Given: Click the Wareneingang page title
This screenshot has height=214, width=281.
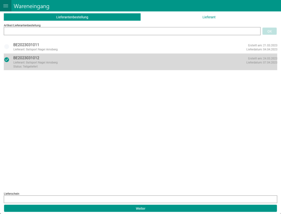Looking at the screenshot, I should coord(31,6).
